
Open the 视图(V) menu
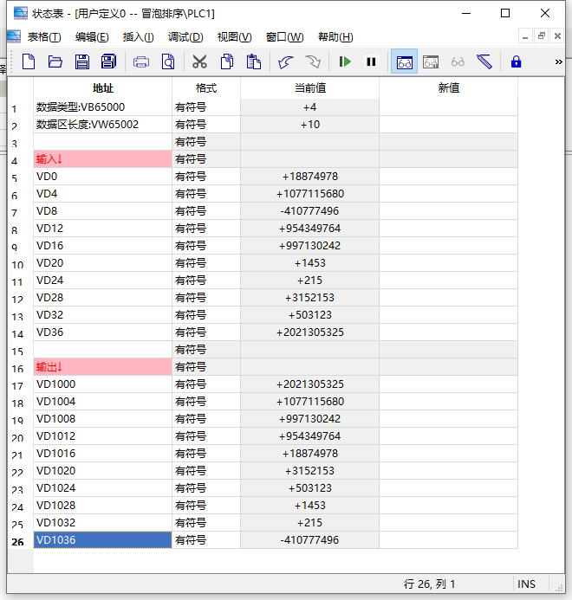pos(235,37)
